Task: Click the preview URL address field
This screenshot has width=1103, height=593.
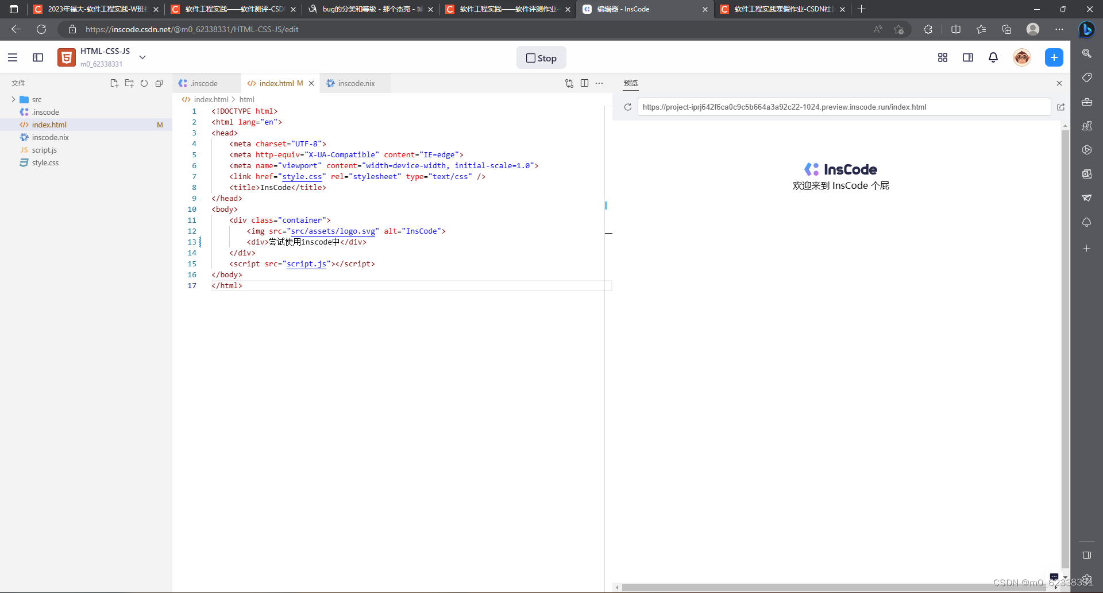Action: pyautogui.click(x=844, y=107)
